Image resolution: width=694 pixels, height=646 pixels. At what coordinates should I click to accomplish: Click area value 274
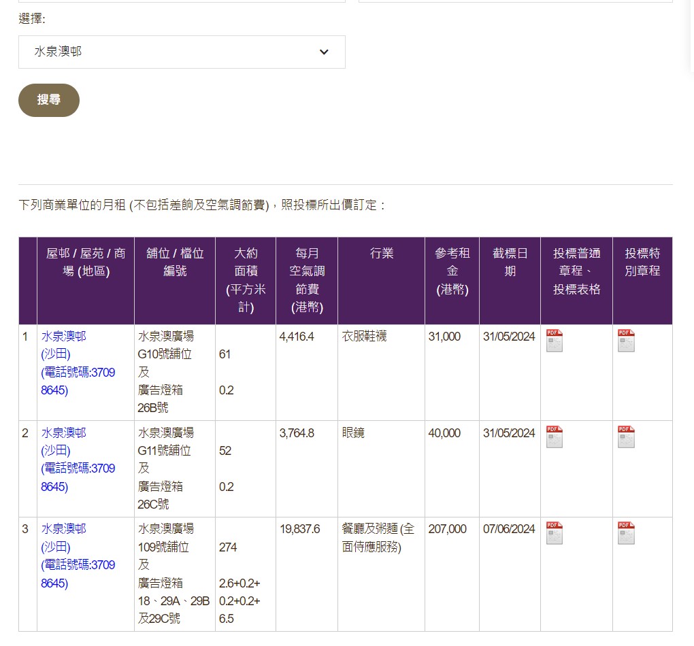pos(228,547)
